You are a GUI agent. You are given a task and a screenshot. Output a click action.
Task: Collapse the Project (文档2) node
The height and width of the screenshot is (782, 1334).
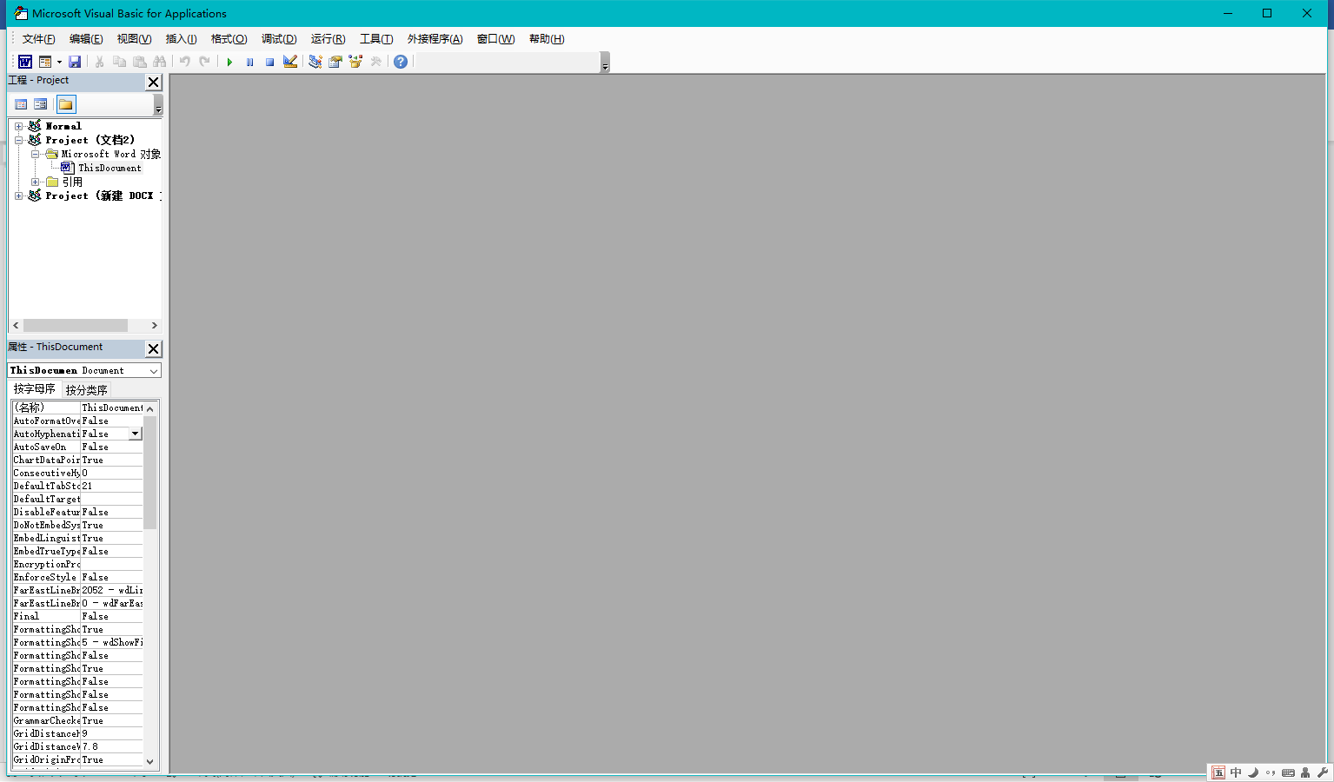coord(18,140)
